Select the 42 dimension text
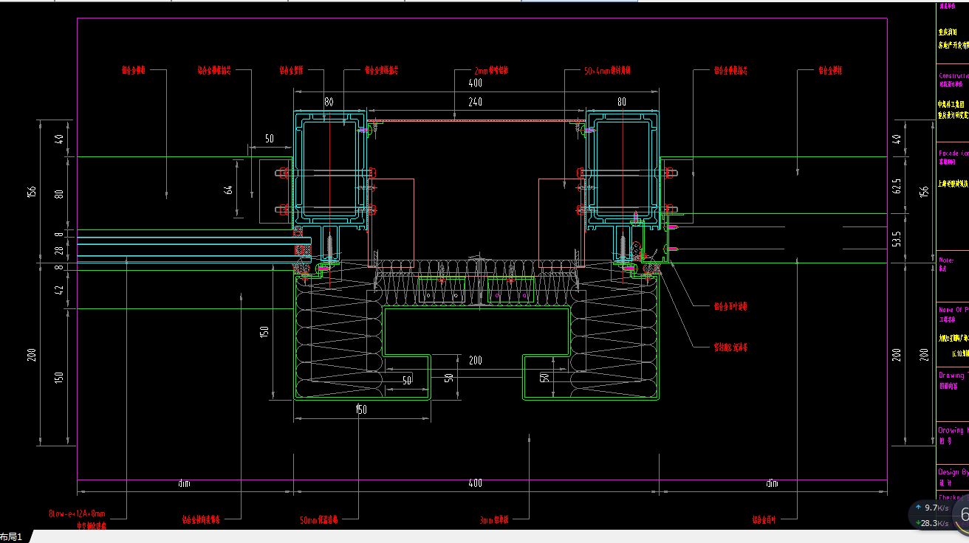 (59, 289)
